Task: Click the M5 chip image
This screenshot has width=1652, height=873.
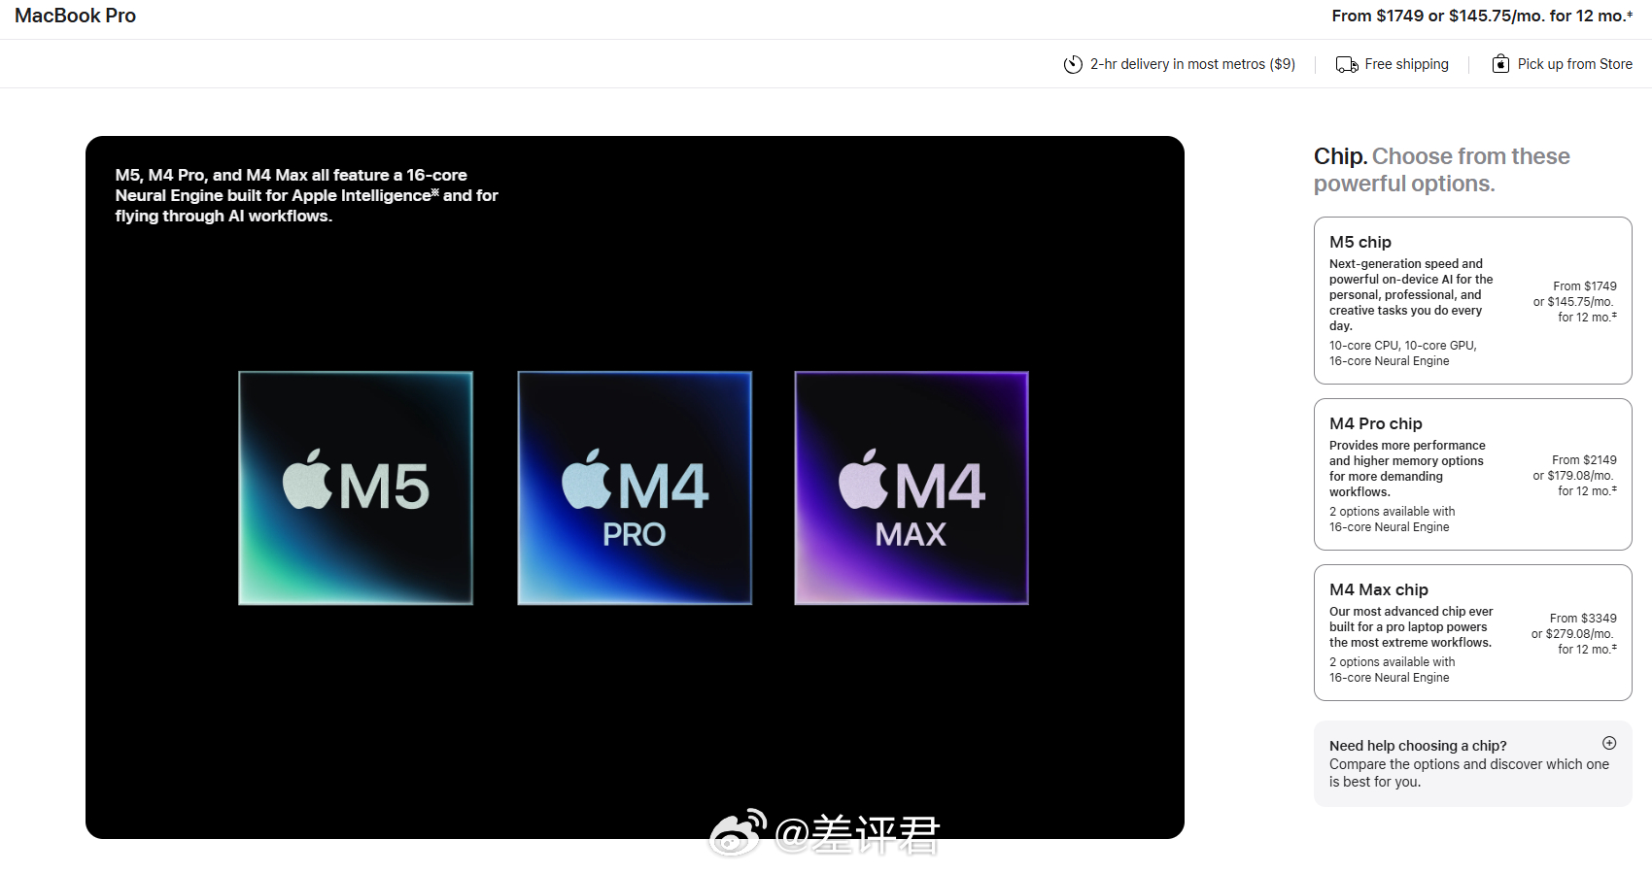Action: [x=356, y=487]
